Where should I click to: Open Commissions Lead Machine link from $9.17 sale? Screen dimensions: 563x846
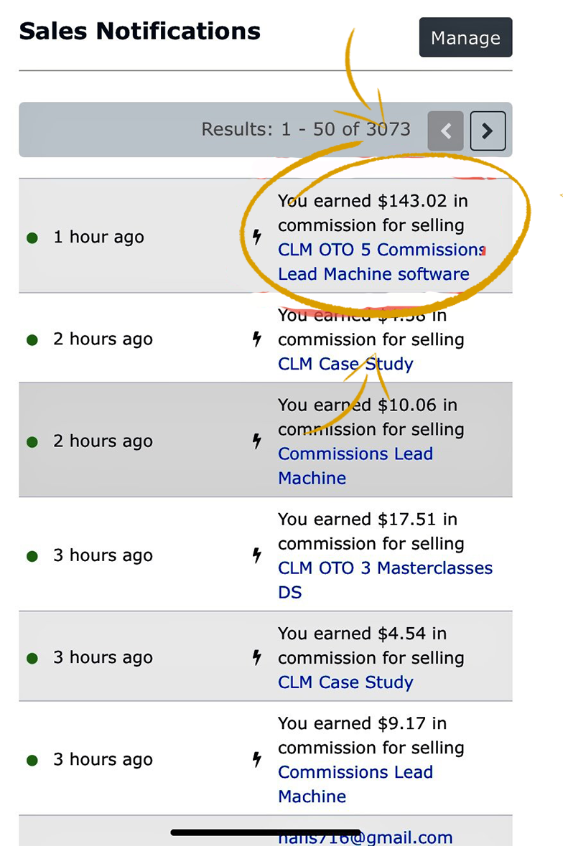[355, 784]
